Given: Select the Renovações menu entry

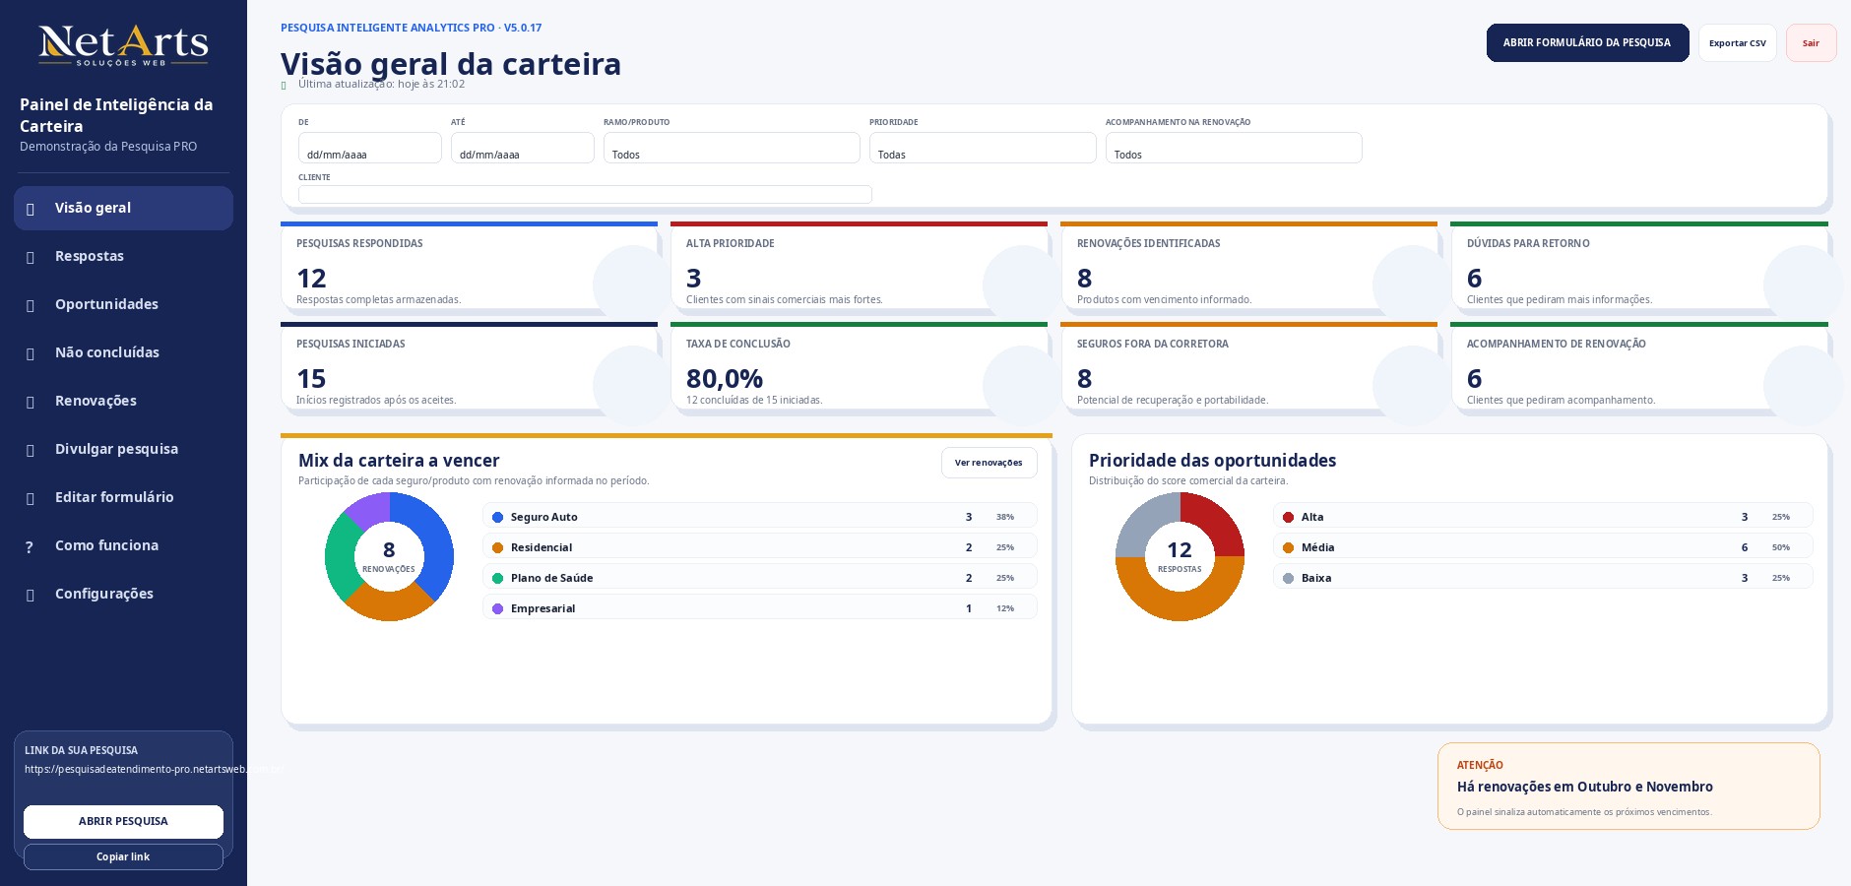Looking at the screenshot, I should [x=123, y=401].
